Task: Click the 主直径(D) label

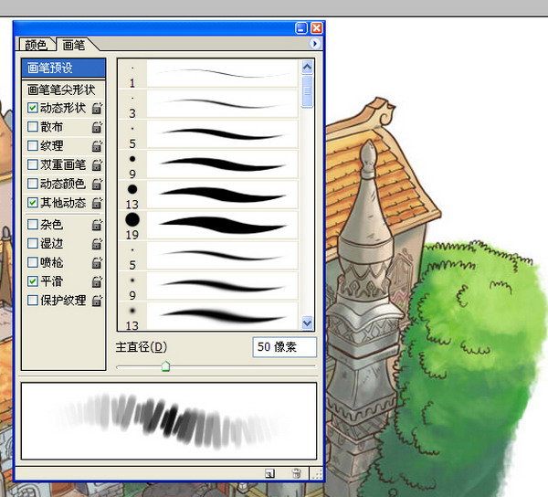Action: [x=142, y=347]
